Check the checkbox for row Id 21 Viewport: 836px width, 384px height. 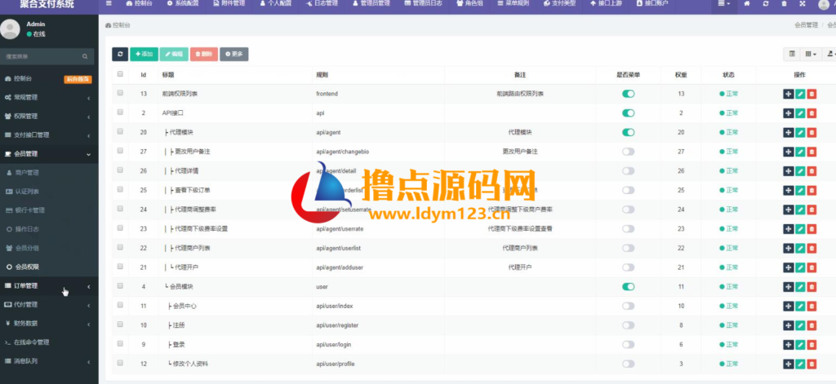pyautogui.click(x=120, y=267)
